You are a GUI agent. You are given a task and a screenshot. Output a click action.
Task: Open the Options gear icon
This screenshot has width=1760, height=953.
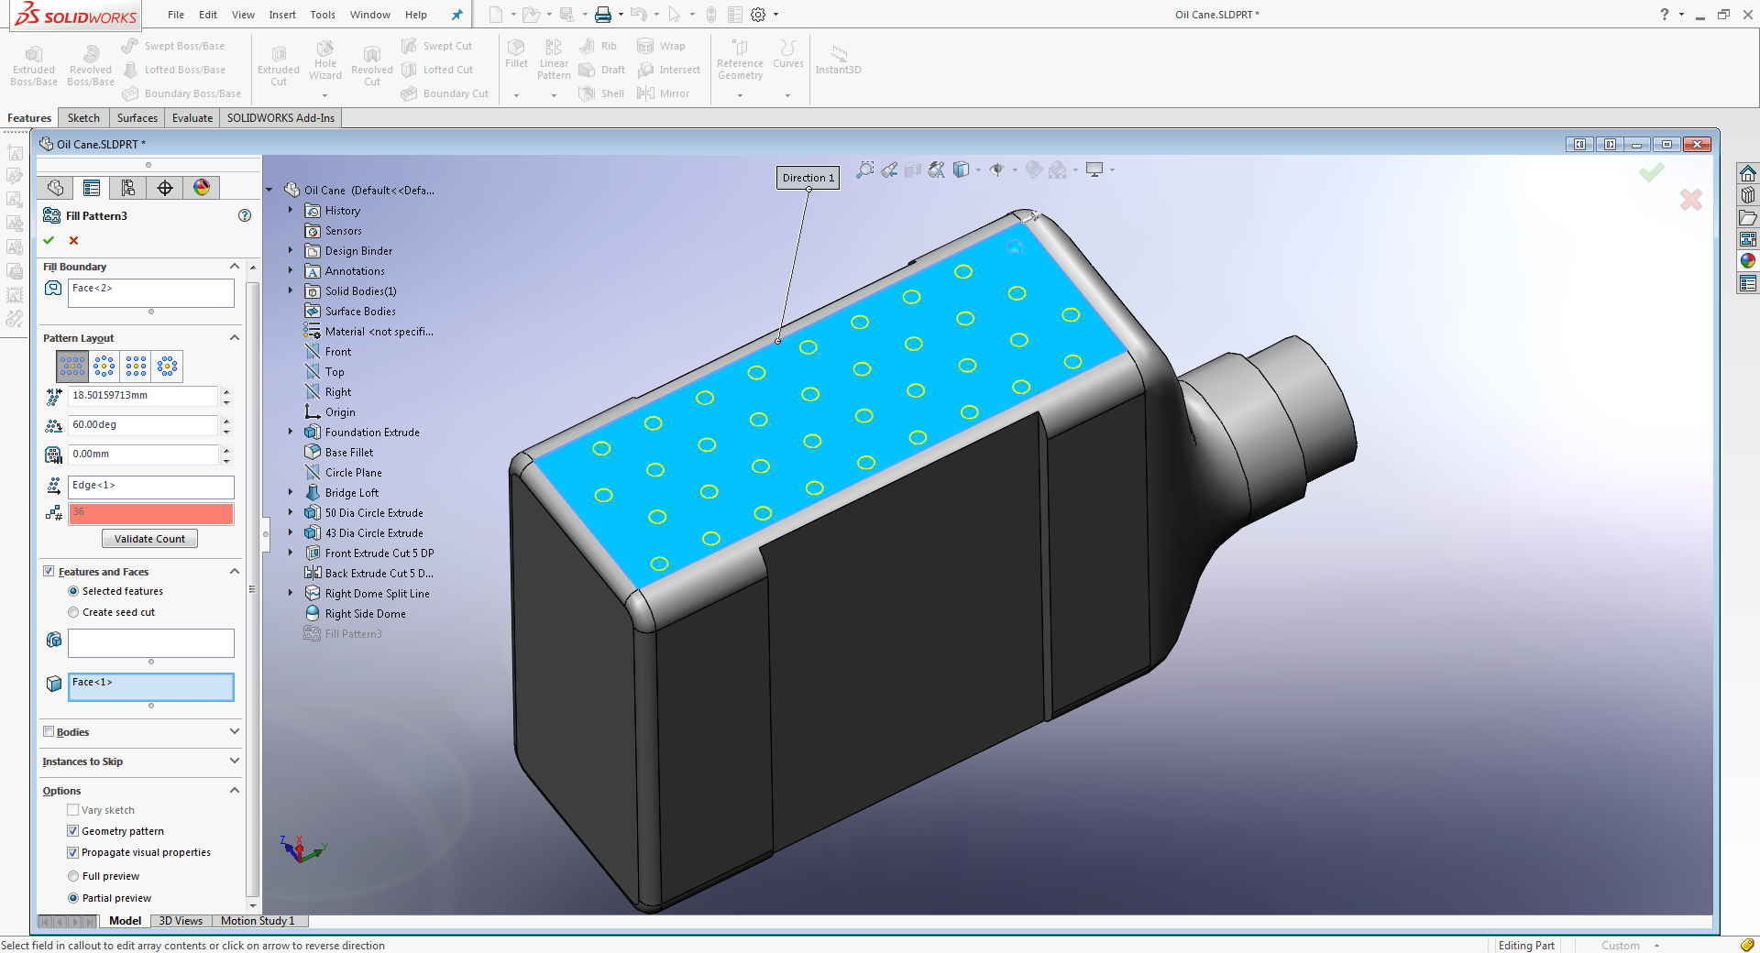(758, 15)
